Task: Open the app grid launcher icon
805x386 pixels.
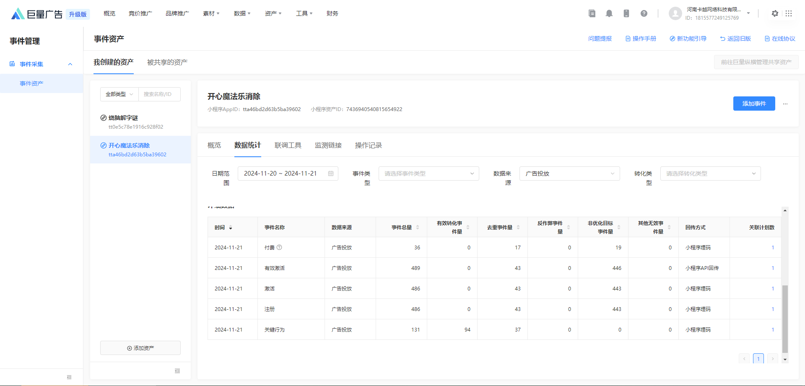Action: [789, 13]
